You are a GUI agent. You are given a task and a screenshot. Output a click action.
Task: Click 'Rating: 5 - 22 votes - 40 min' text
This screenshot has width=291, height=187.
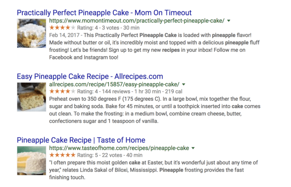110,155
